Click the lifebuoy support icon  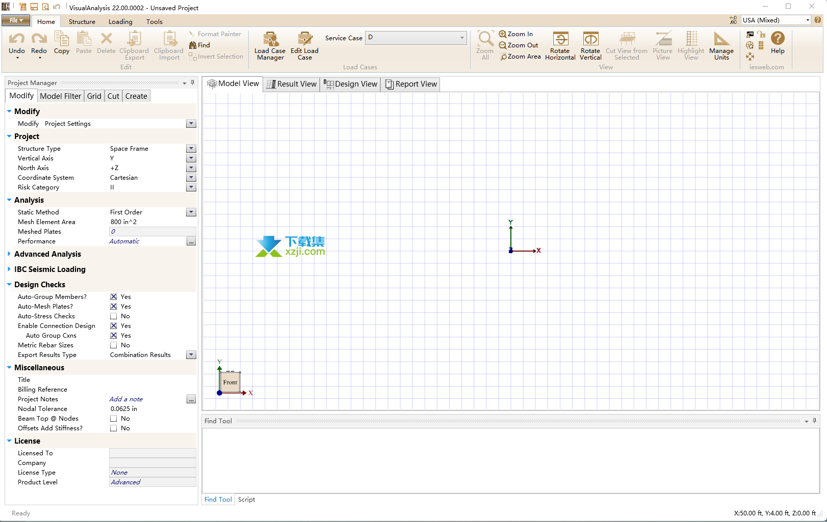[750, 57]
